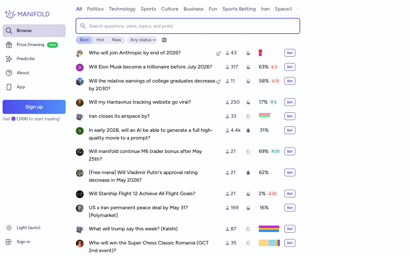Select the Politics topic tab
The width and height of the screenshot is (410, 256).
click(95, 9)
